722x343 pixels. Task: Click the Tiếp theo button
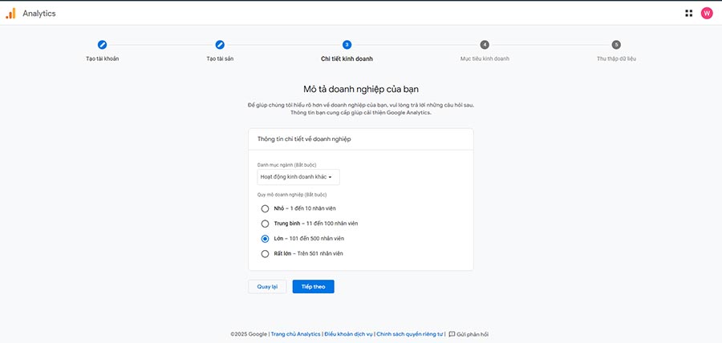click(313, 286)
